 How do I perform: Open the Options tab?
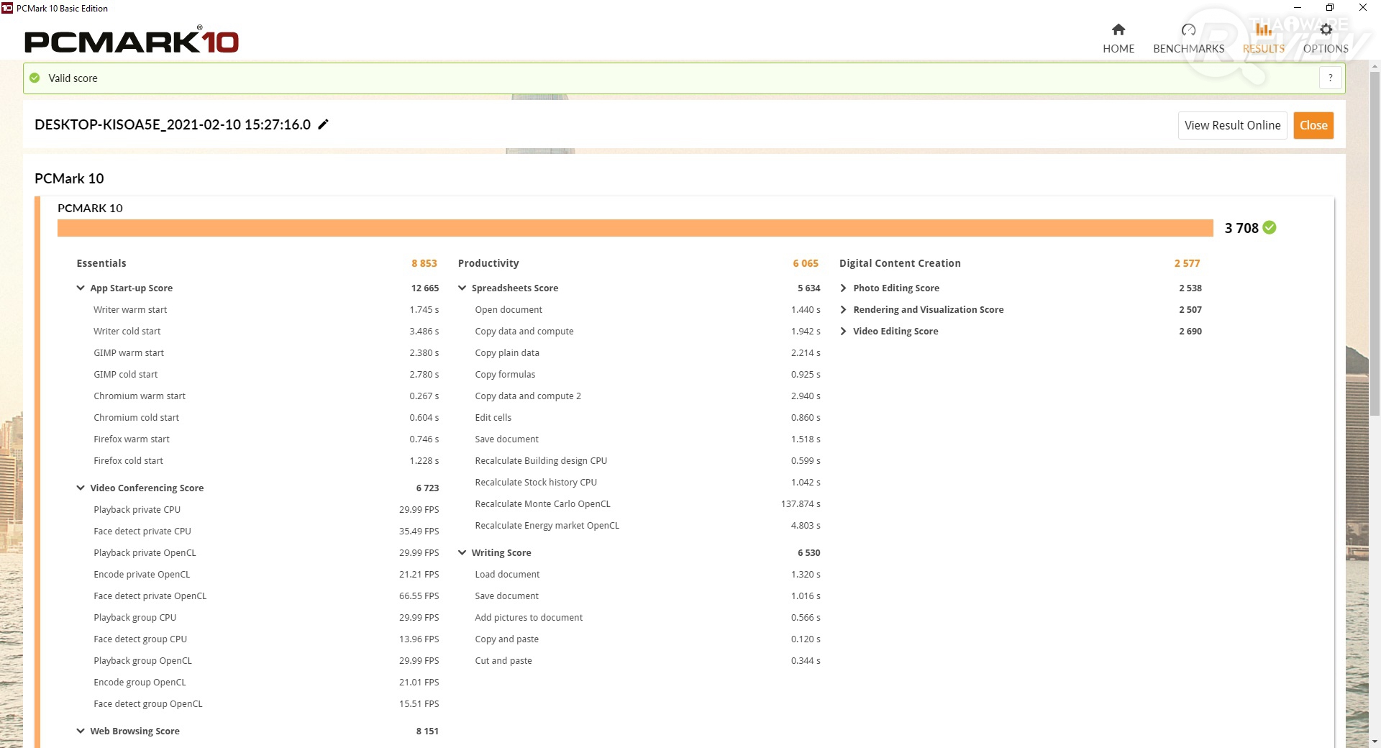[x=1326, y=39]
